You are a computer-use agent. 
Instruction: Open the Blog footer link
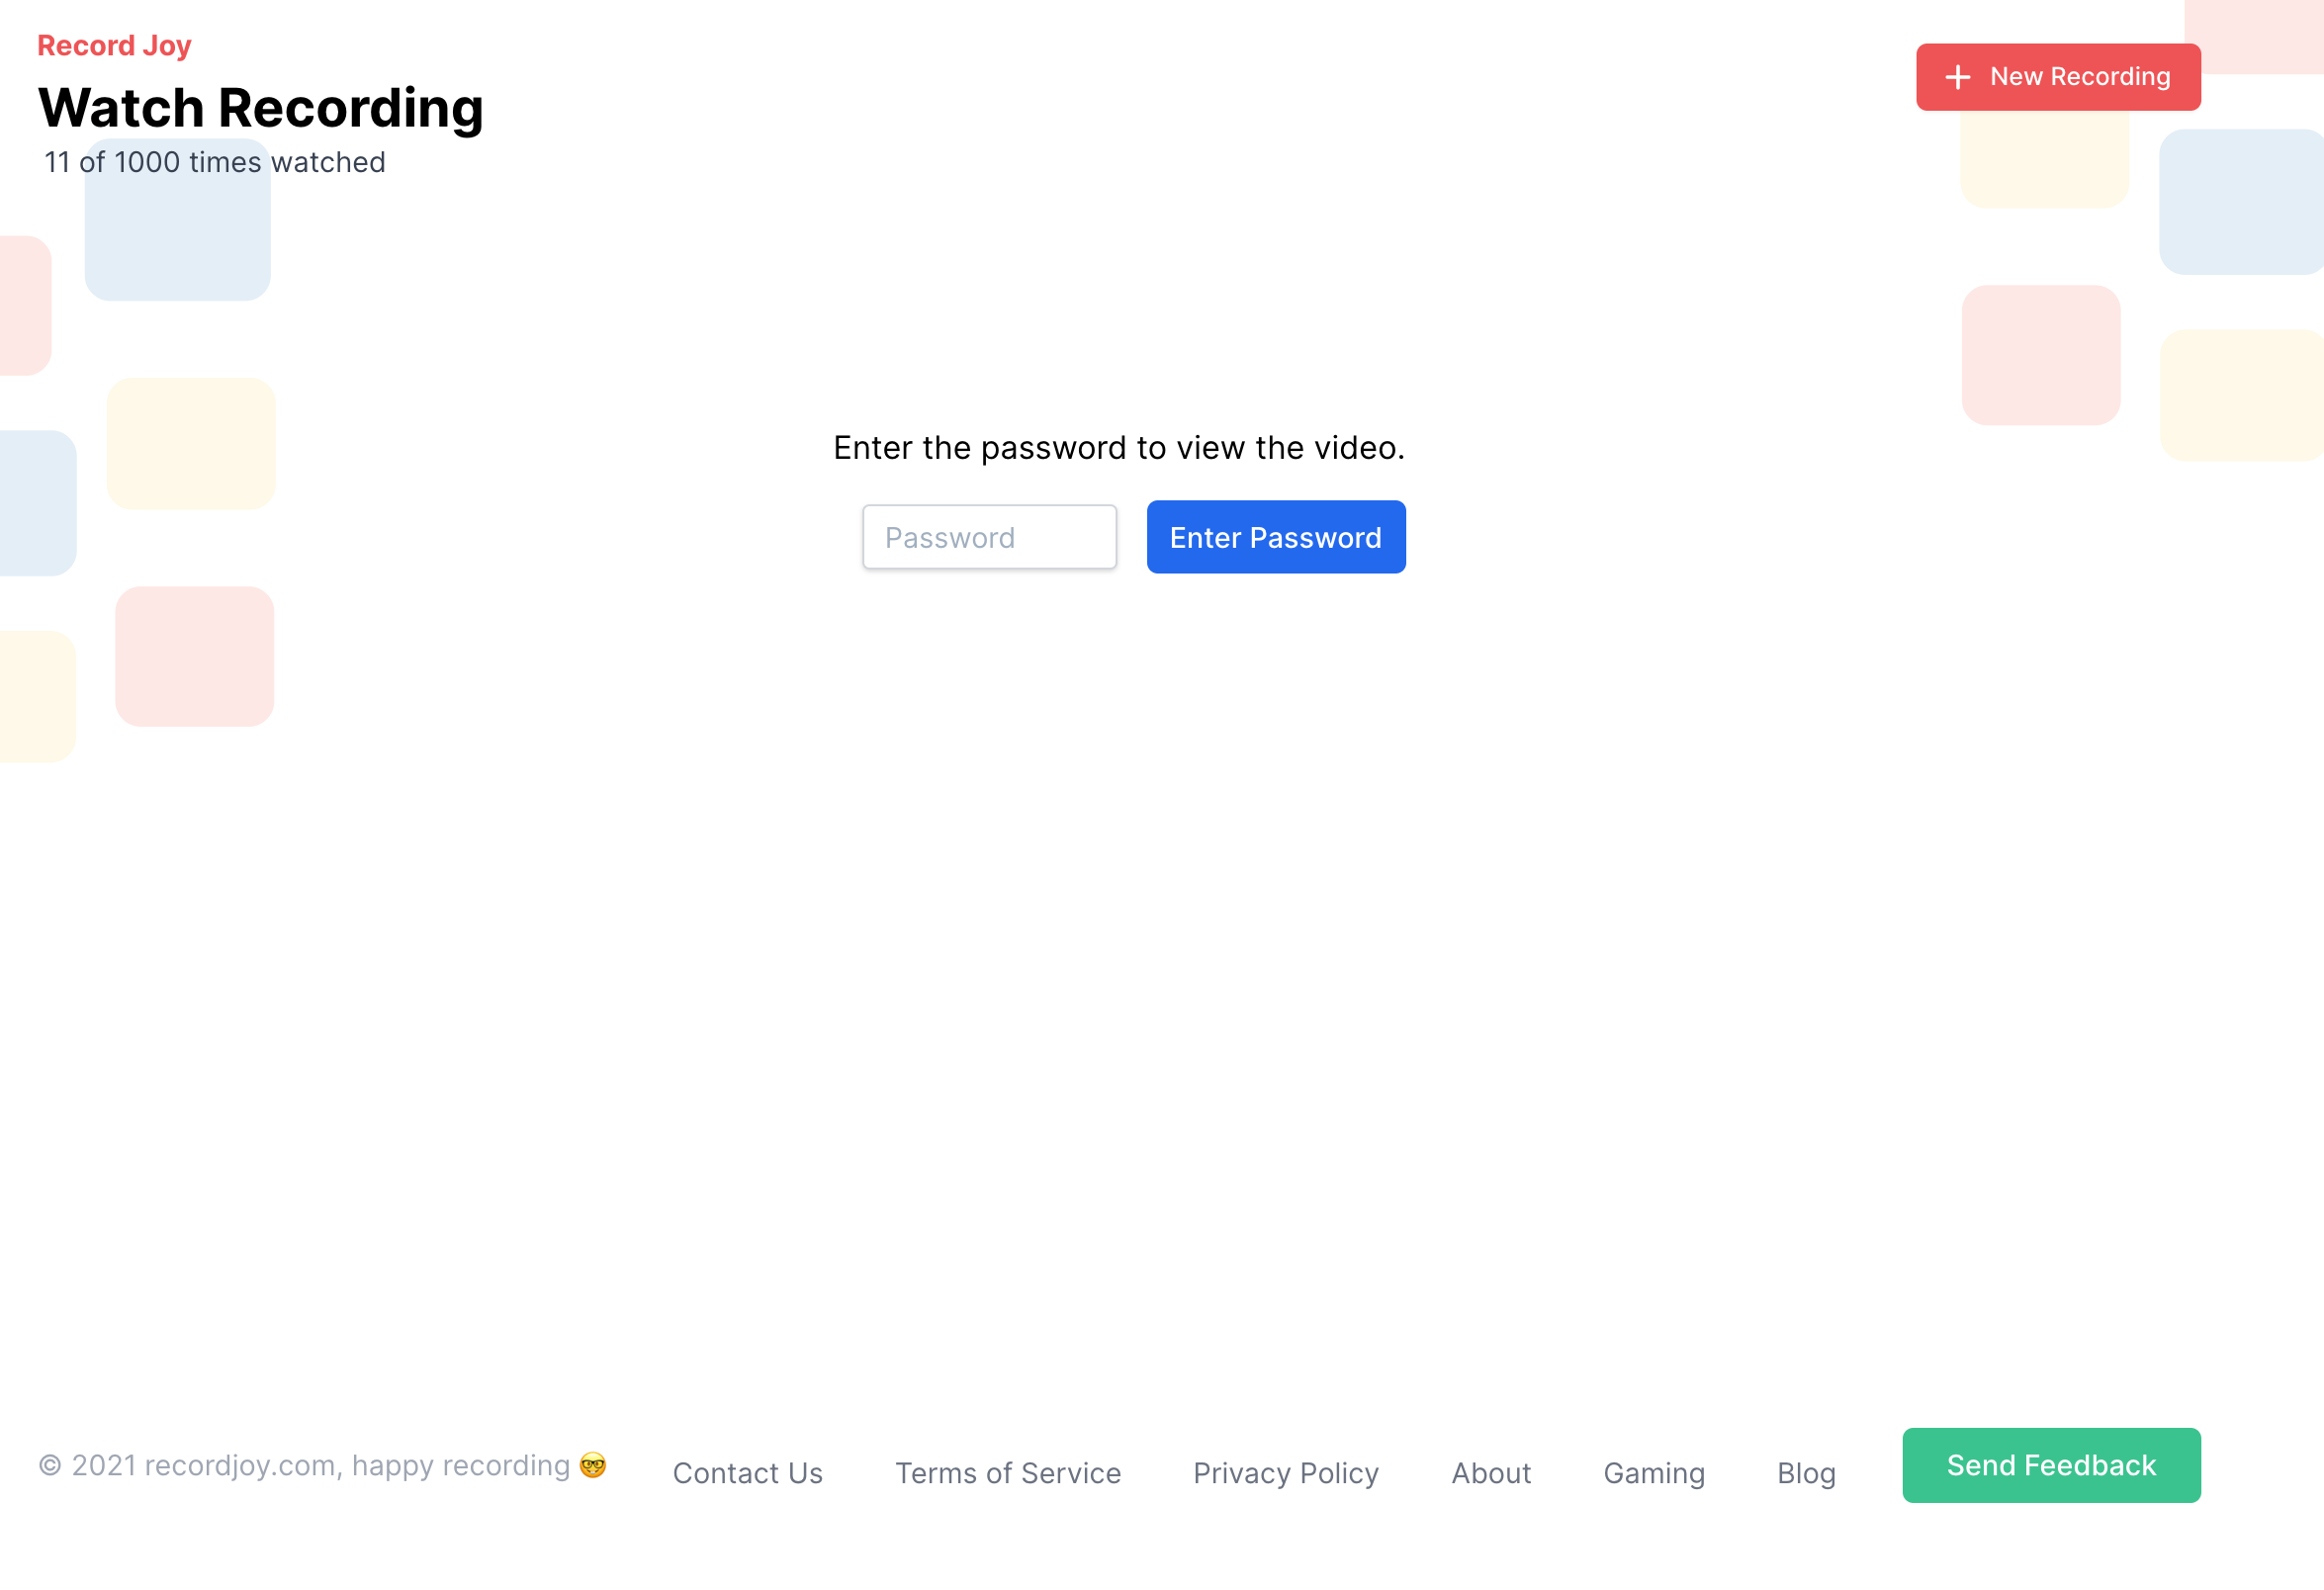point(1806,1473)
